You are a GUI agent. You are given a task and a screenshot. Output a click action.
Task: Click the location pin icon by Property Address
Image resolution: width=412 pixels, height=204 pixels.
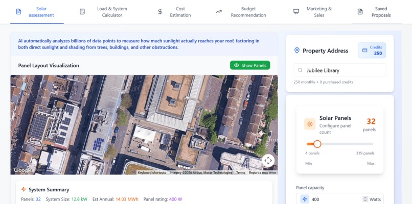(296, 50)
